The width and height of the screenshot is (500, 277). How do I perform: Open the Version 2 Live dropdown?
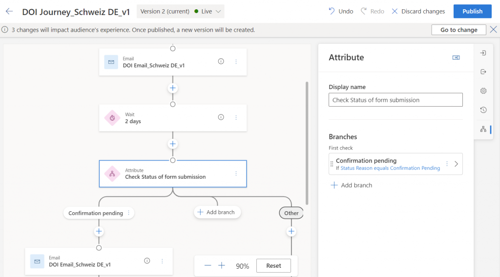tap(180, 11)
